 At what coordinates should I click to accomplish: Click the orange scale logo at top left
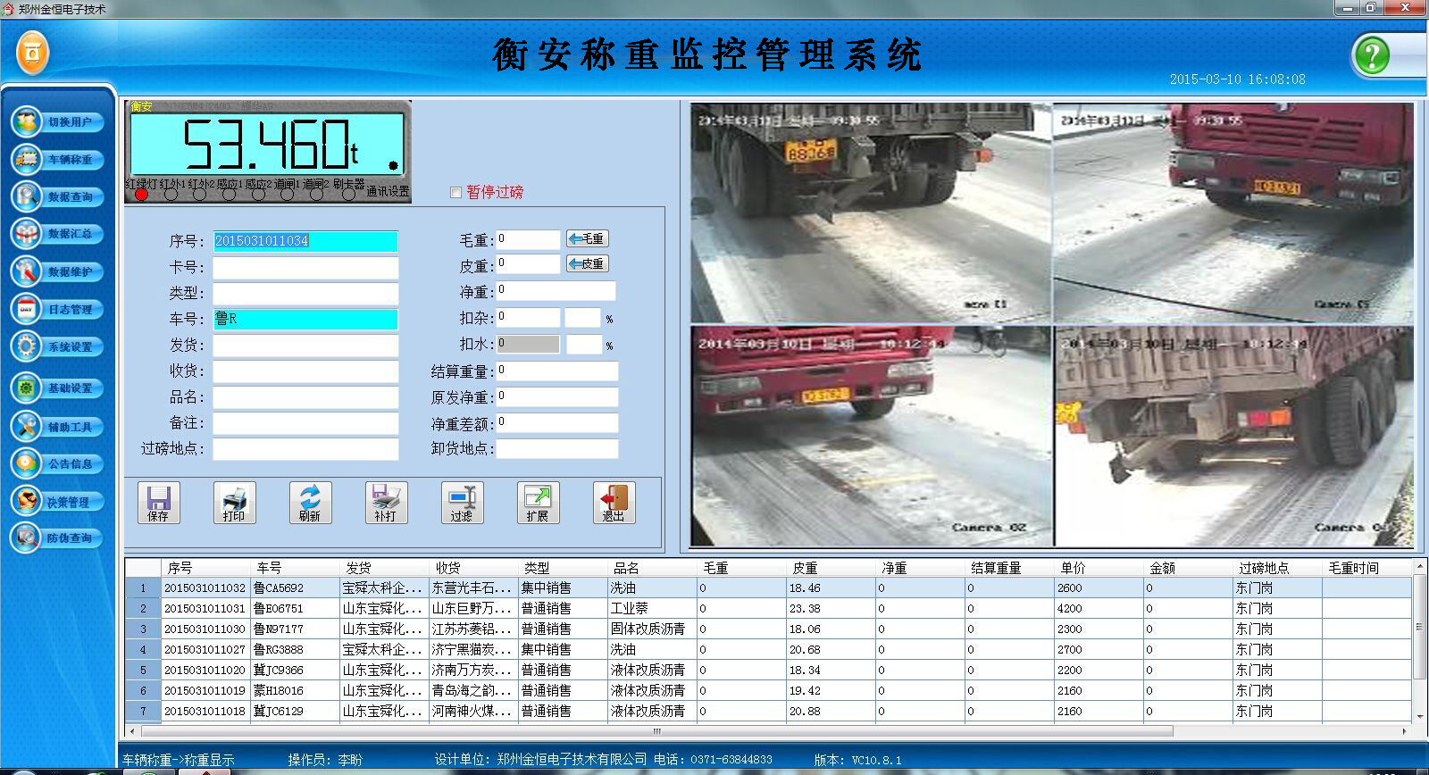(32, 54)
